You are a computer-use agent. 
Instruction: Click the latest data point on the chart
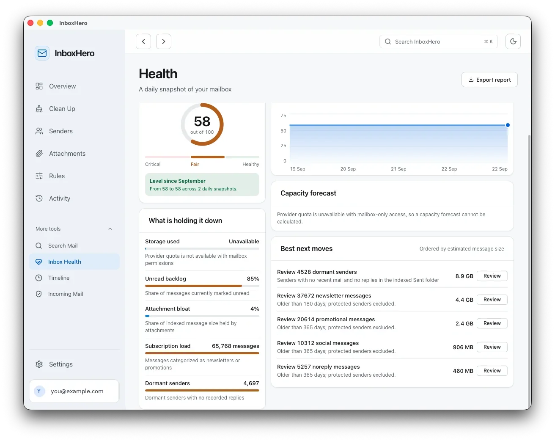click(508, 125)
